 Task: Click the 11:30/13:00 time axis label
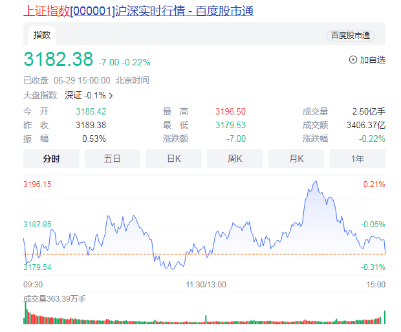point(206,285)
